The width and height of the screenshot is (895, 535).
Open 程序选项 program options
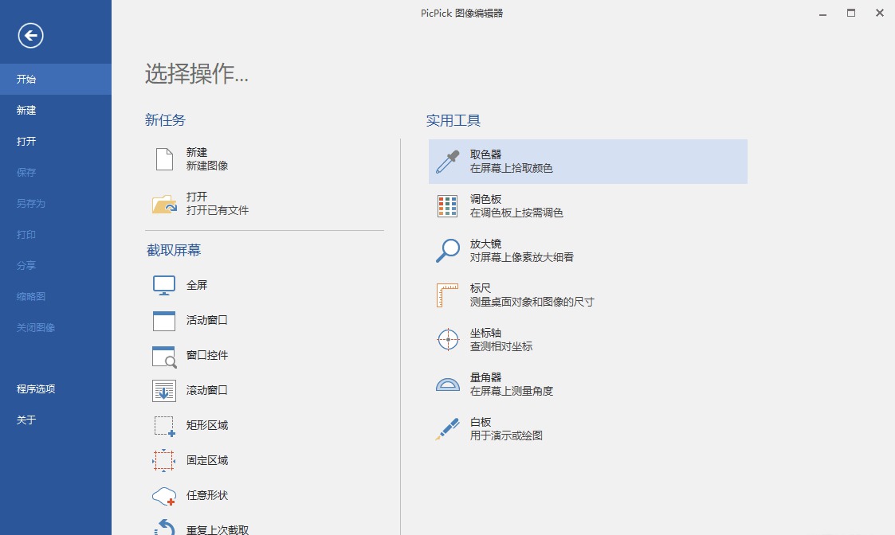pos(36,389)
